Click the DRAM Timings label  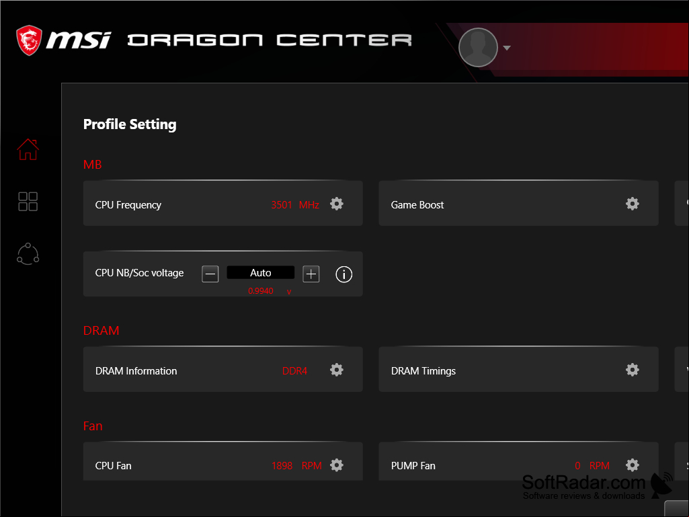click(x=423, y=371)
